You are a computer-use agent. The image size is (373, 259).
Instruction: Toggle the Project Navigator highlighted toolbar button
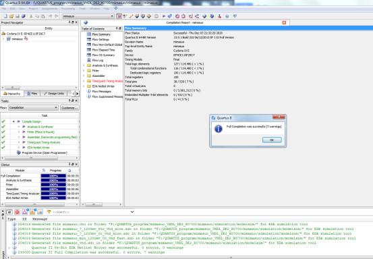coord(119,16)
